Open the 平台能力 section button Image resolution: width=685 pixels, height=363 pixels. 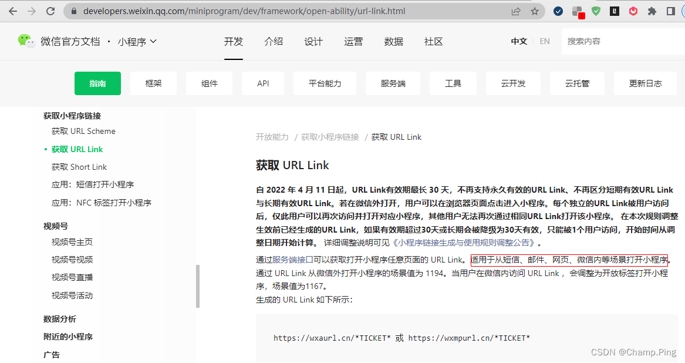325,83
